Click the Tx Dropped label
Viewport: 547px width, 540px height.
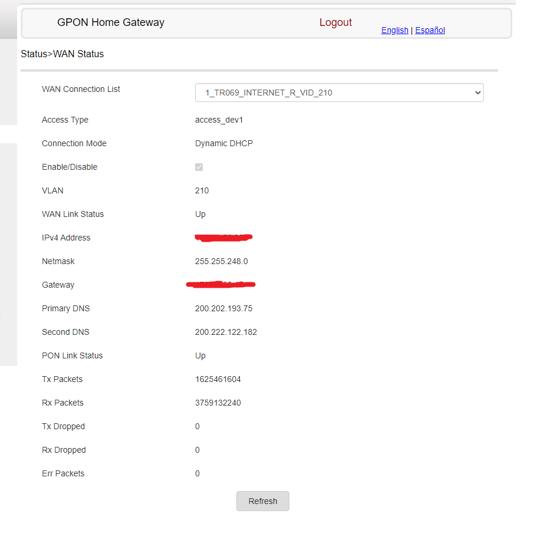tap(63, 426)
